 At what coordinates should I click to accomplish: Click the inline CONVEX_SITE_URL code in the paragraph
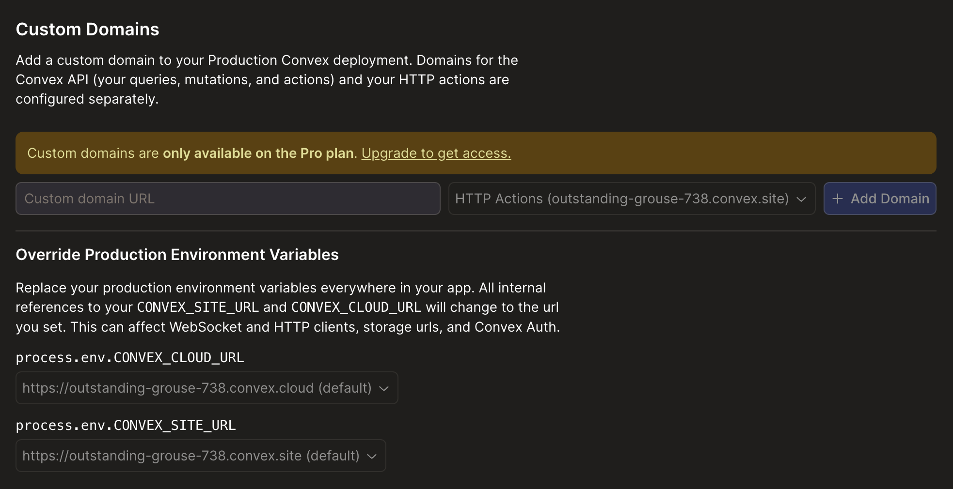198,307
